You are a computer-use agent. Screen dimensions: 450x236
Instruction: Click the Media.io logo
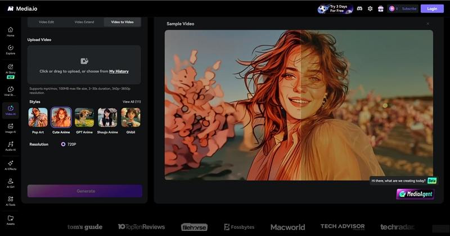(x=22, y=8)
